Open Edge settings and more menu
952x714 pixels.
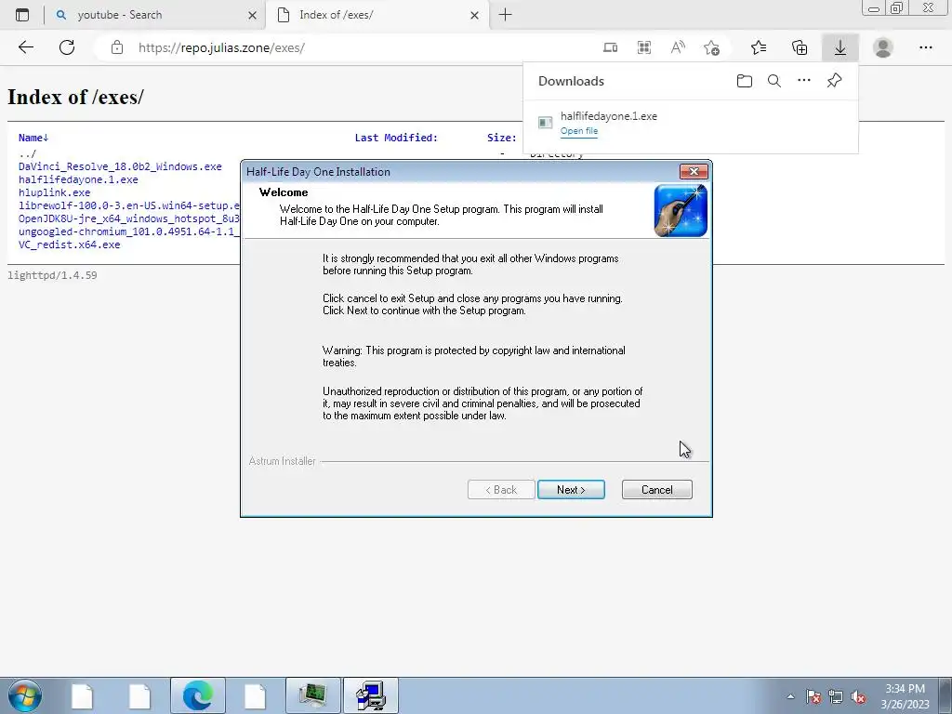[x=925, y=47]
